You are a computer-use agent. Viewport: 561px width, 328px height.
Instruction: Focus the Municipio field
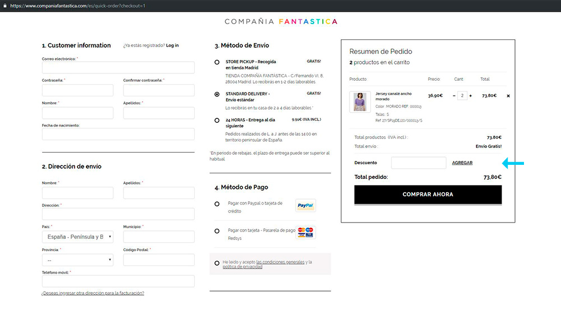[x=159, y=237]
